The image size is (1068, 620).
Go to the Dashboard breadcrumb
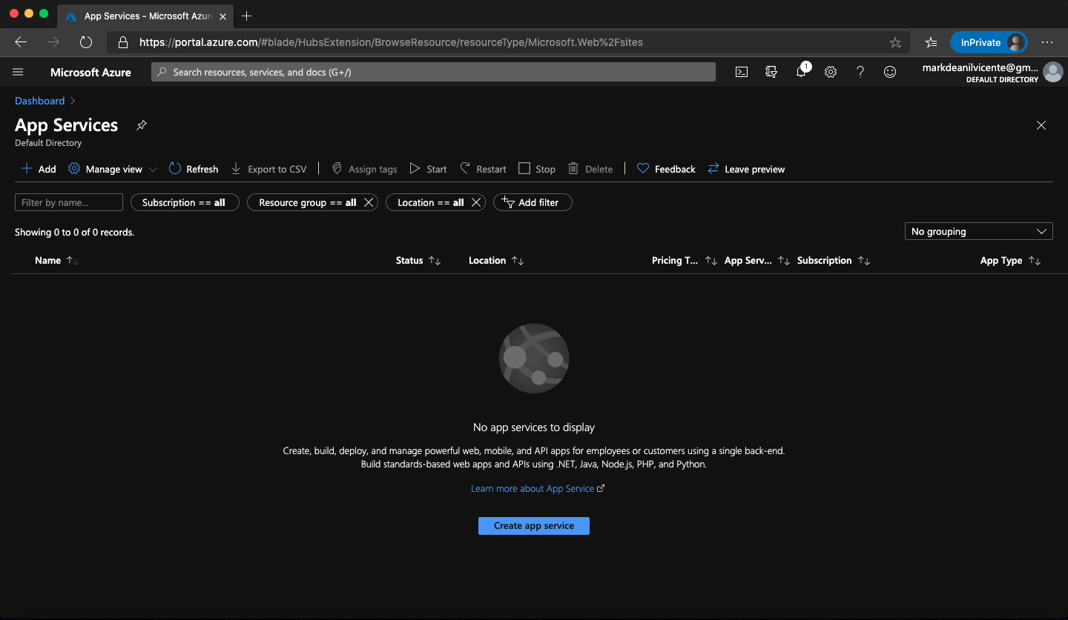[x=40, y=101]
